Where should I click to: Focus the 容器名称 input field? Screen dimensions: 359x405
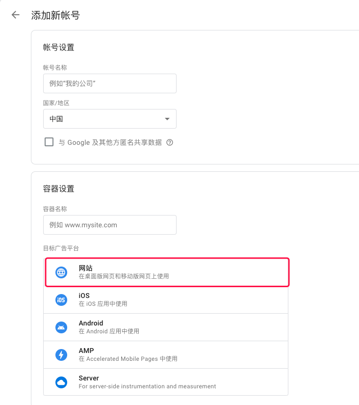tap(110, 225)
